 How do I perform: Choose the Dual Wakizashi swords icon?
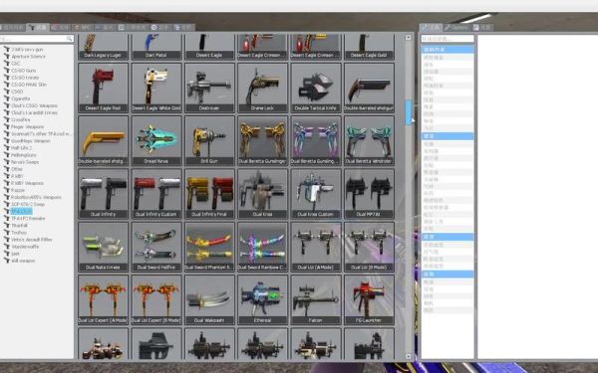(x=209, y=300)
